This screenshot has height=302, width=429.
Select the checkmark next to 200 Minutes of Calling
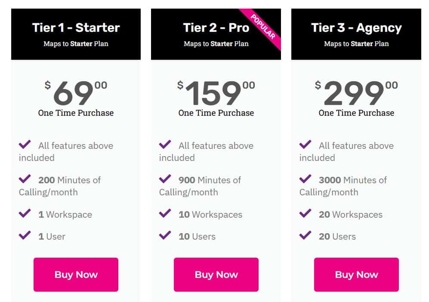pos(26,178)
